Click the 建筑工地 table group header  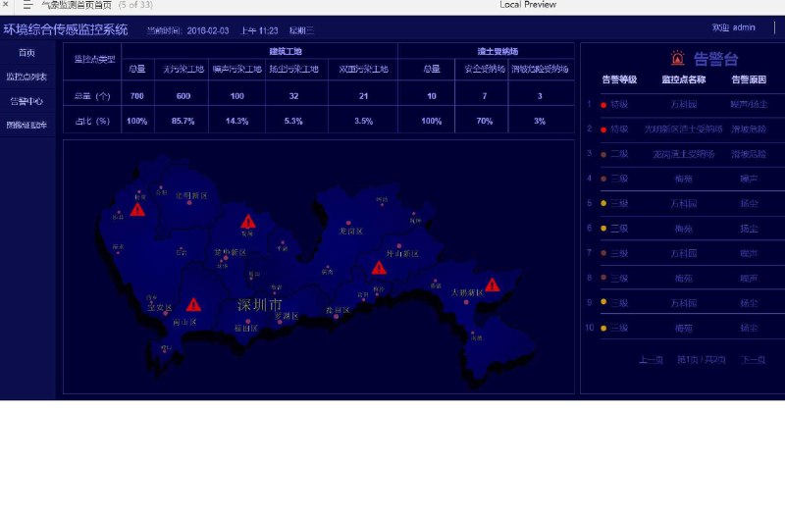pos(286,52)
